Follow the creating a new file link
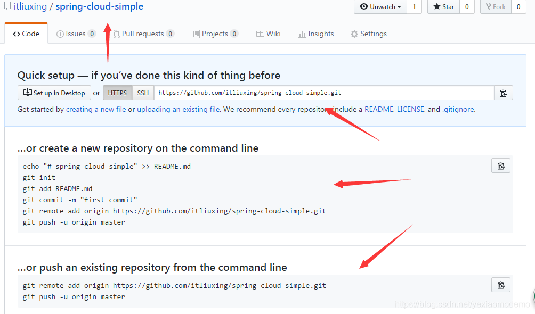Screen dimensions: 535x314 pyautogui.click(x=96, y=110)
